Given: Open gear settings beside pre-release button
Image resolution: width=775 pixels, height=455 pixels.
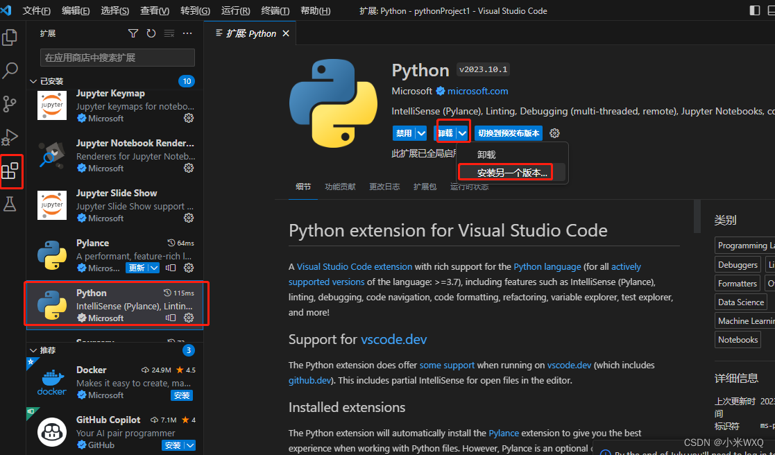Looking at the screenshot, I should point(554,133).
